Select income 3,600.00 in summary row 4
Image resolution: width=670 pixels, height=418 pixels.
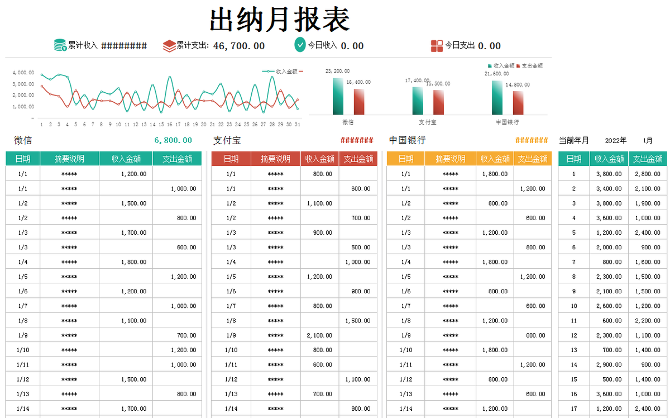point(609,218)
